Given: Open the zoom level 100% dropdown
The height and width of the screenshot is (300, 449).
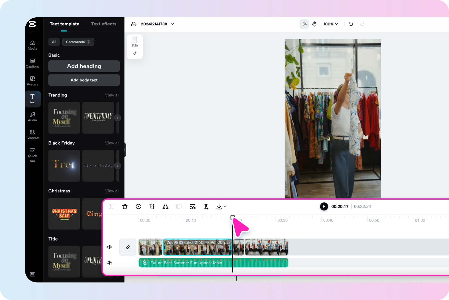Looking at the screenshot, I should click(x=330, y=24).
